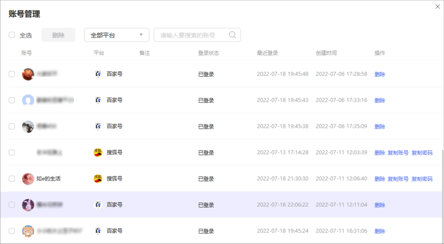Copy password for 如e的生活
This screenshot has height=244, width=444.
[422, 179]
